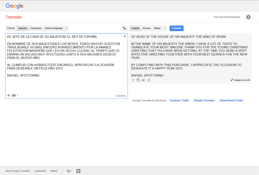This screenshot has height=175, width=259.
Task: Open Translator Toolkit link
Action: [179, 101]
